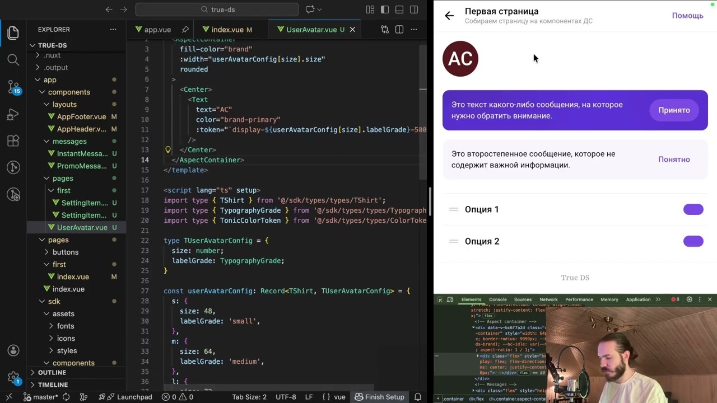Viewport: 717px width, 403px height.
Task: Close the UserAvatar.vue tab
Action: point(352,29)
